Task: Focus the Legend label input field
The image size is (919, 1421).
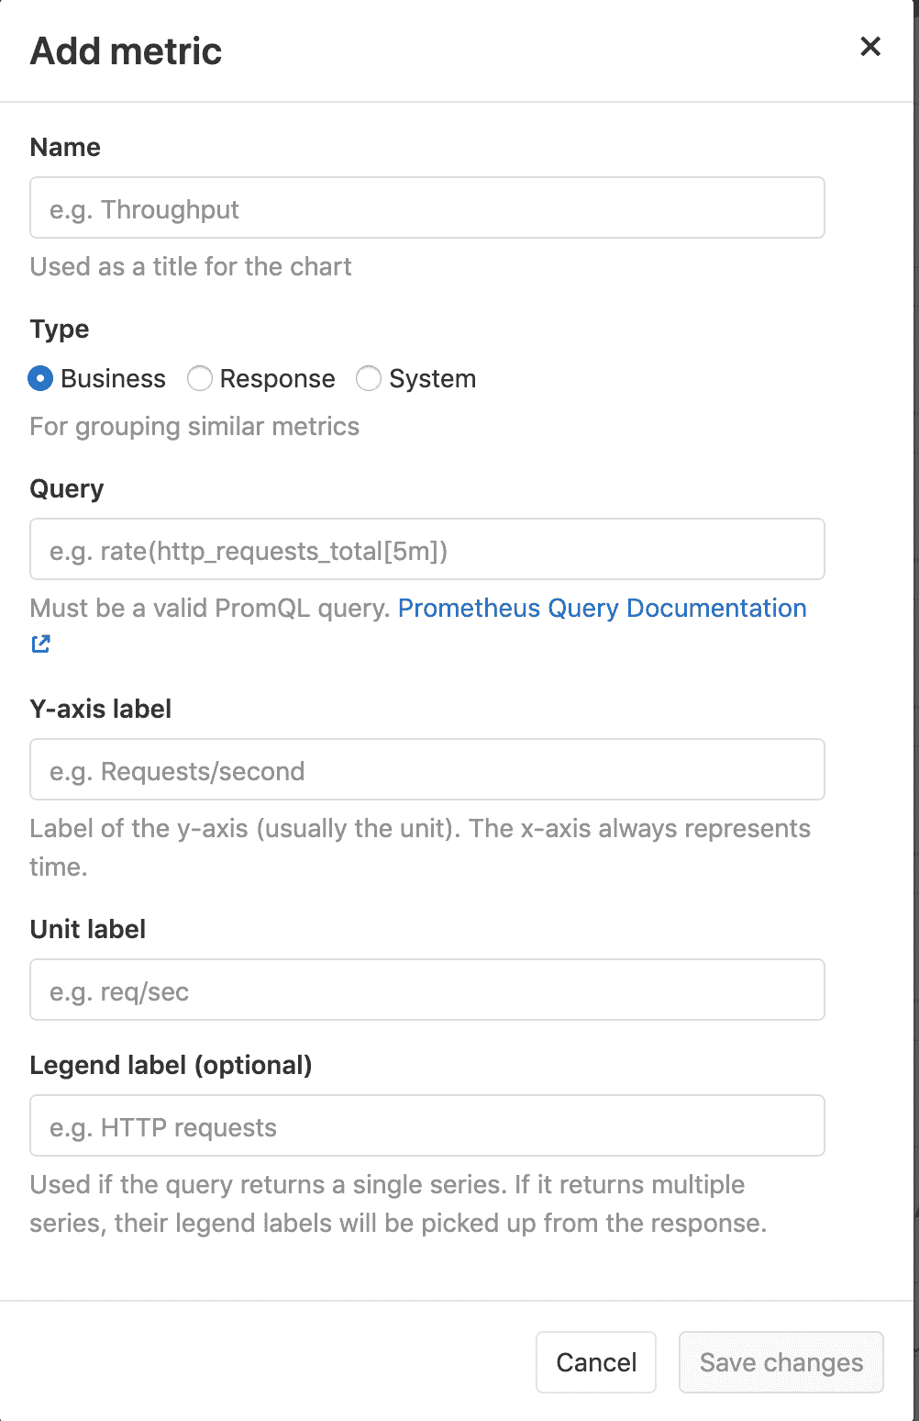Action: pos(427,1126)
